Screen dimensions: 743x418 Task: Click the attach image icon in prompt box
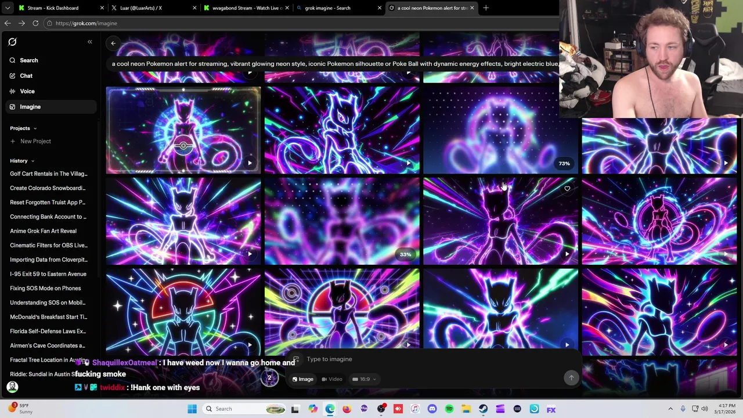[296, 359]
